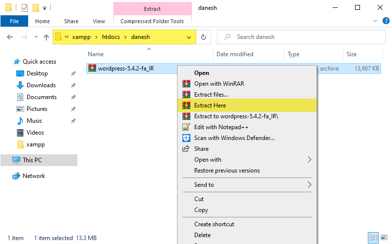Click the Documents icon in the sidebar
Viewport: 392px width, 244px height.
pyautogui.click(x=20, y=97)
